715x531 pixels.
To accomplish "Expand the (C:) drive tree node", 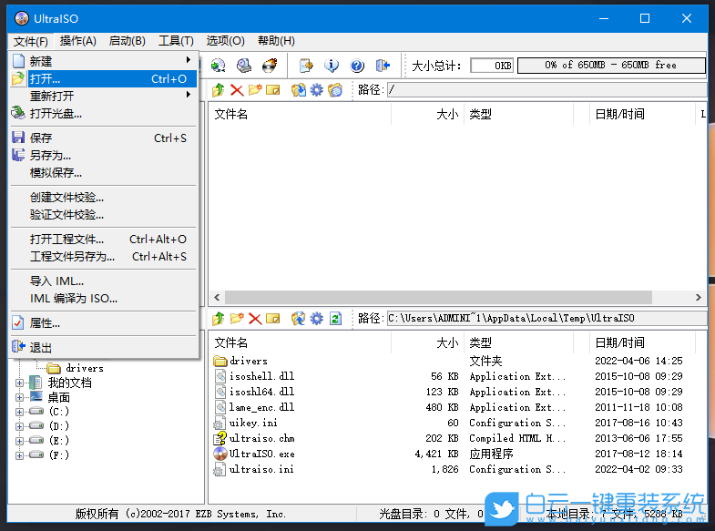I will 20,412.
